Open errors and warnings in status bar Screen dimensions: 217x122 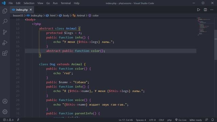8,120
